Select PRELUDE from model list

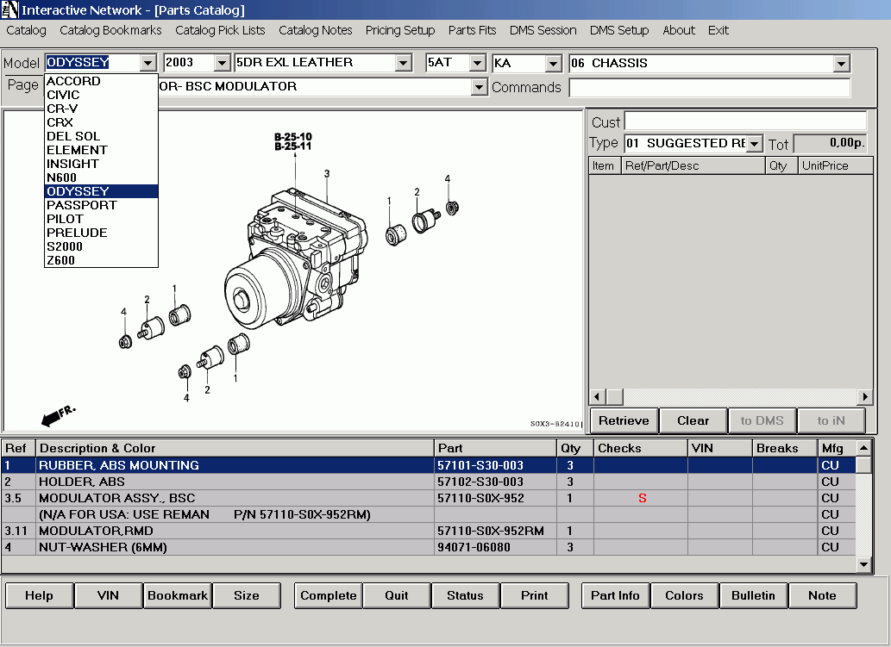[101, 233]
